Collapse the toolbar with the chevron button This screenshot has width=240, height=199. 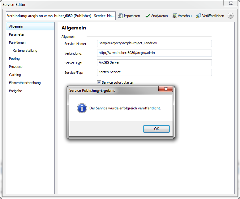pos(230,16)
